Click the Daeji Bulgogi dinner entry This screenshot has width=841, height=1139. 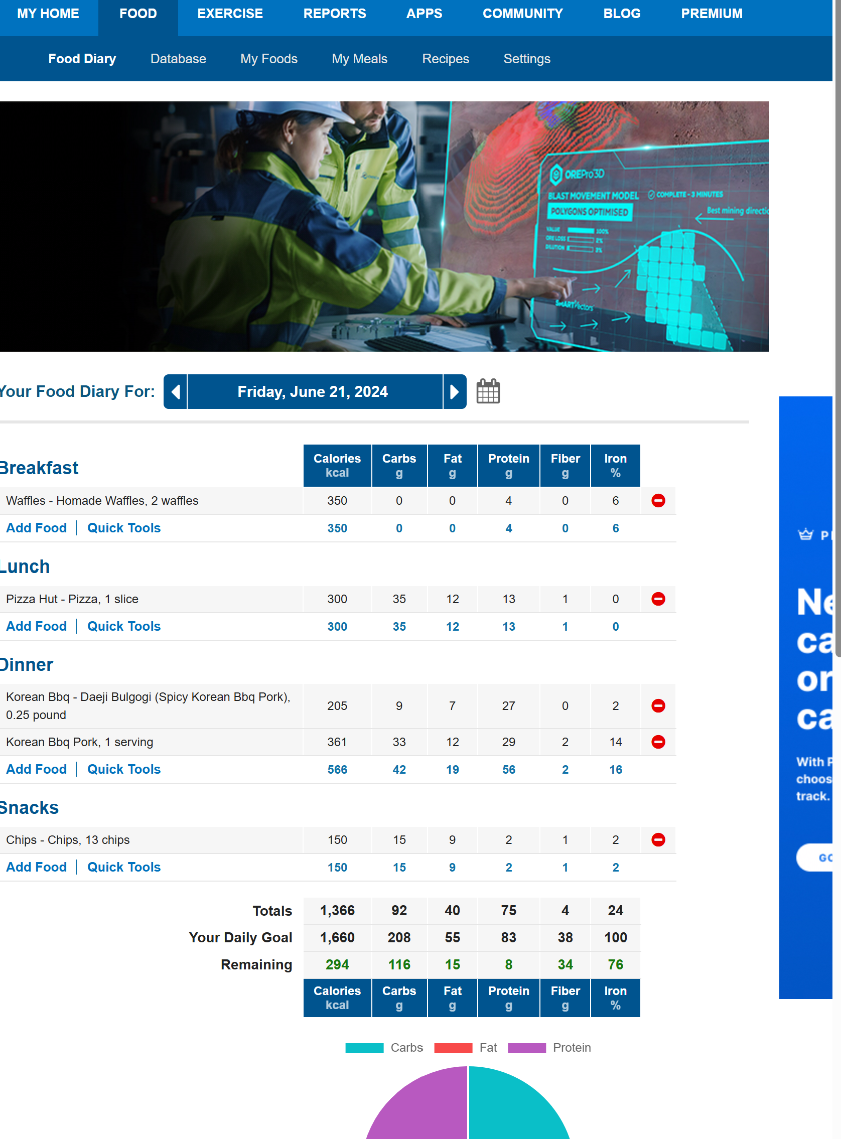tap(148, 705)
